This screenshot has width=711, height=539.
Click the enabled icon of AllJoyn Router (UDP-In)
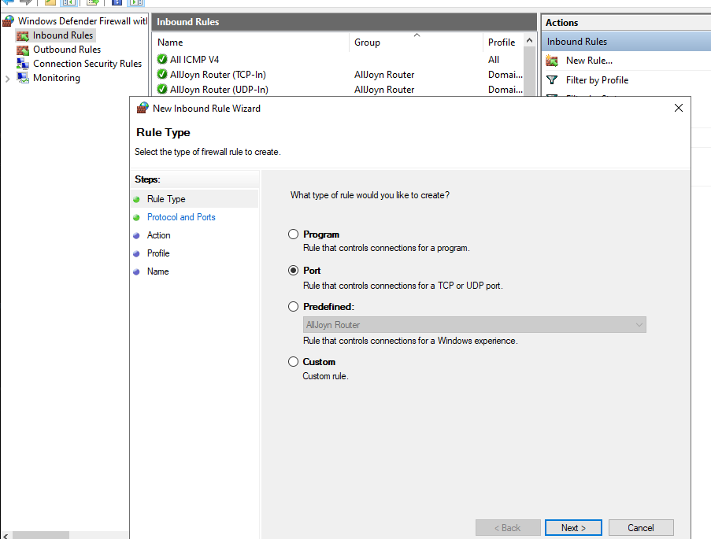coord(162,89)
